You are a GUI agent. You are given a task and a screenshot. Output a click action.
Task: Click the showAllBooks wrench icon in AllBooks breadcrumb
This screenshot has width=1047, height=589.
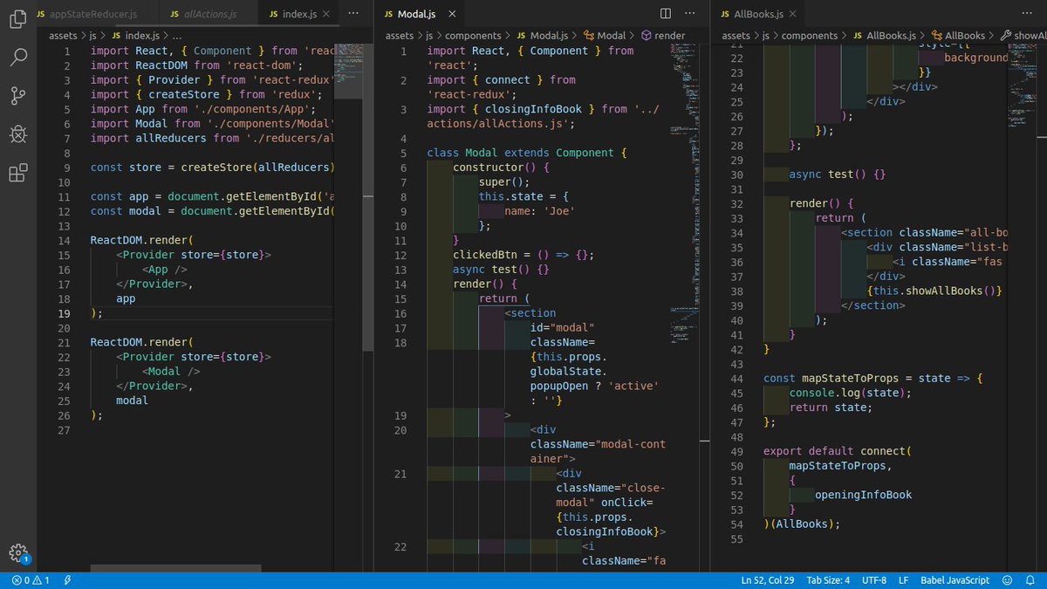click(x=1005, y=36)
